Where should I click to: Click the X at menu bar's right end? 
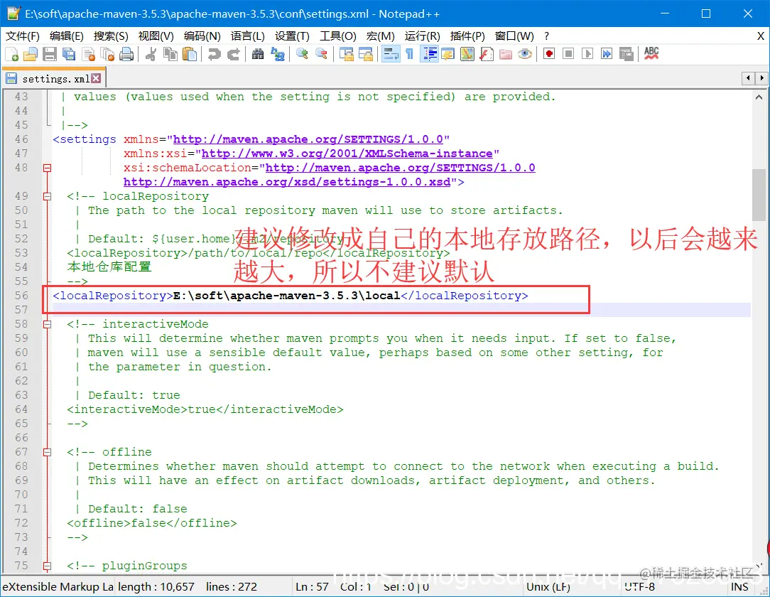click(761, 36)
